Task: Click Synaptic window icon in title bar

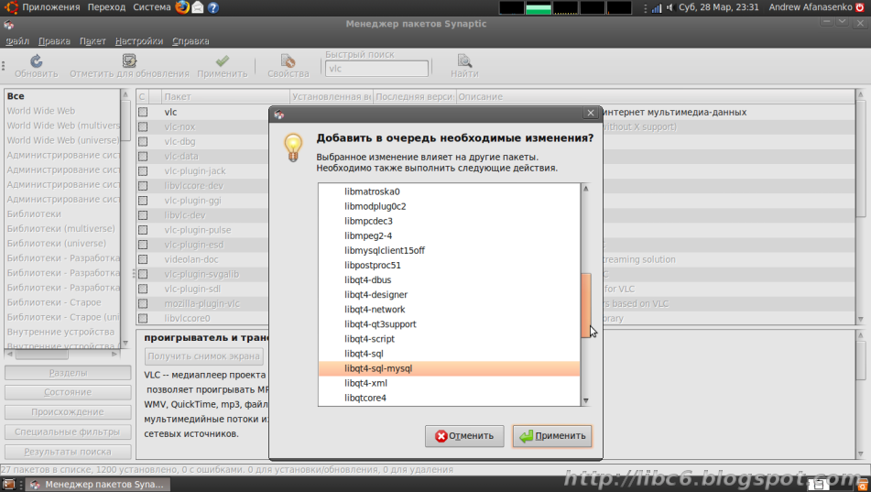Action: pos(9,25)
